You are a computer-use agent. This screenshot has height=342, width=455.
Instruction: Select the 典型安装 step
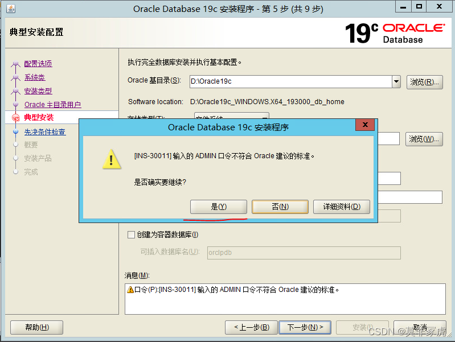[39, 117]
